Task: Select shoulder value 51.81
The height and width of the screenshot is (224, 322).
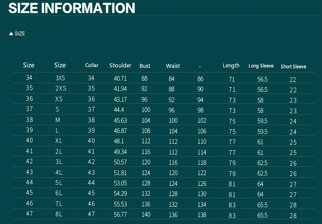Action: coord(120,173)
